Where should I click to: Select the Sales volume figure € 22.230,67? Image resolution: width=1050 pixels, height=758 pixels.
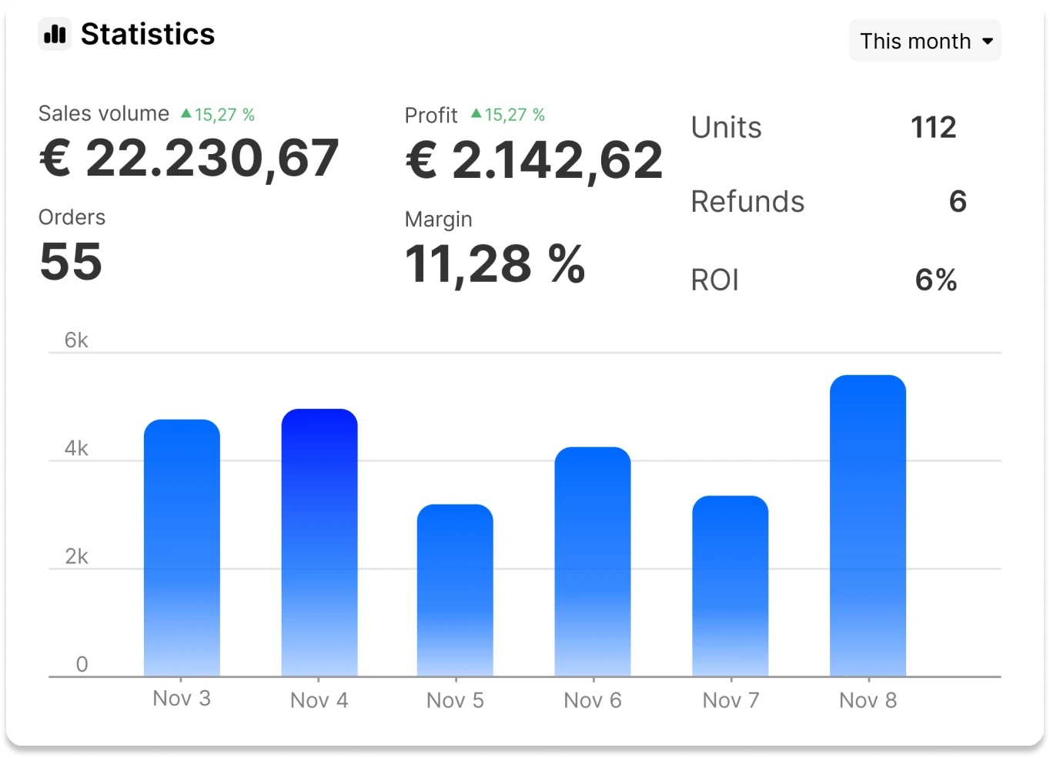tap(187, 158)
